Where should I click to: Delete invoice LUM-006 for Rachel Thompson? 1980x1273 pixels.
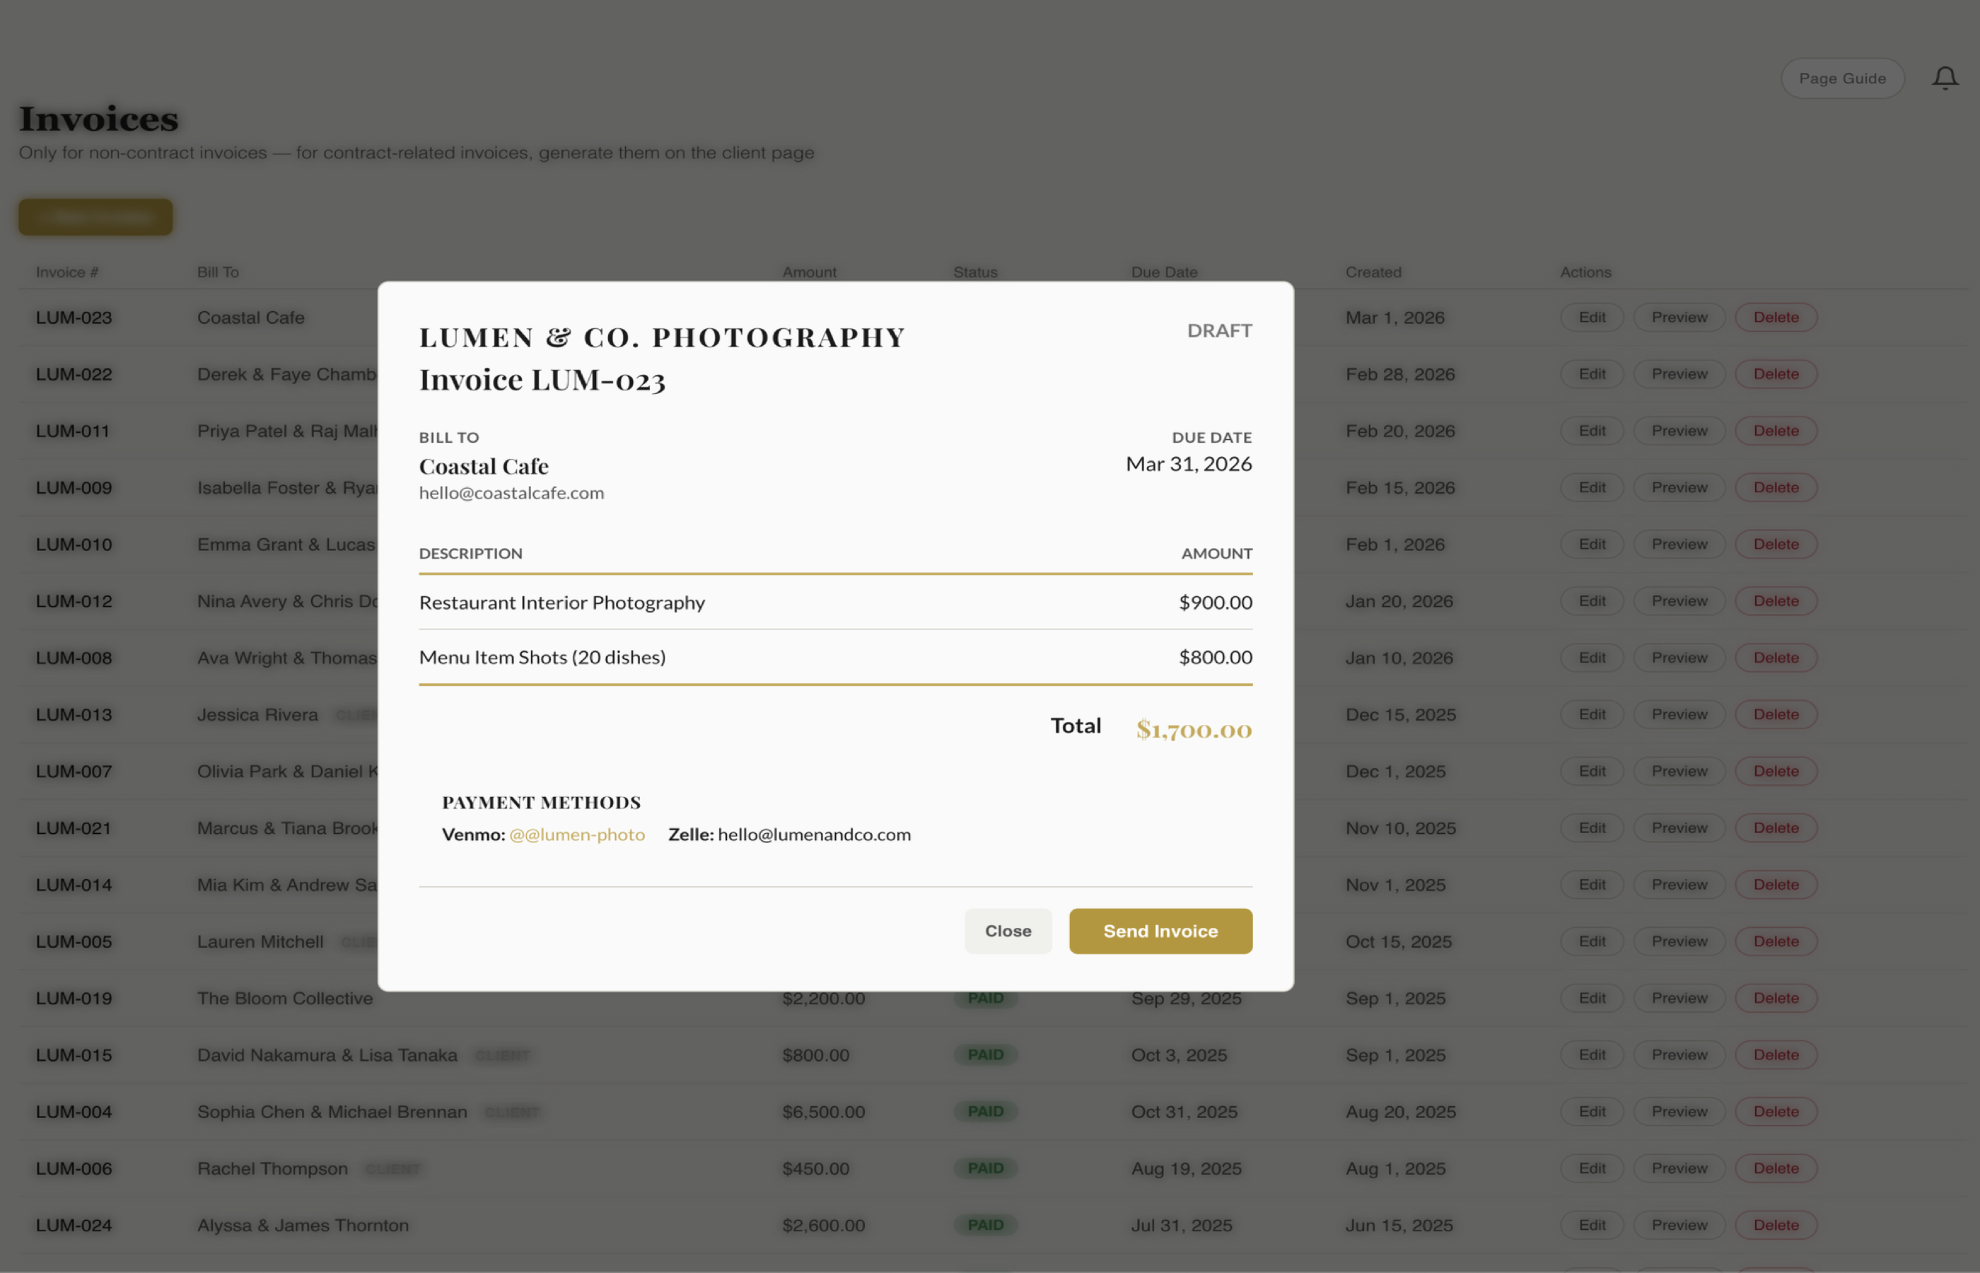click(x=1775, y=1168)
